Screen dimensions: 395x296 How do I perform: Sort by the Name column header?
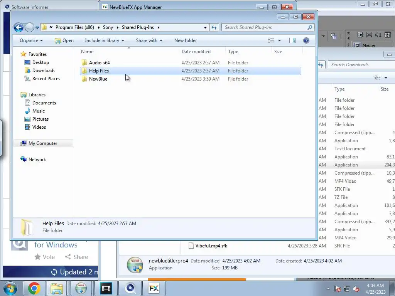click(x=87, y=52)
